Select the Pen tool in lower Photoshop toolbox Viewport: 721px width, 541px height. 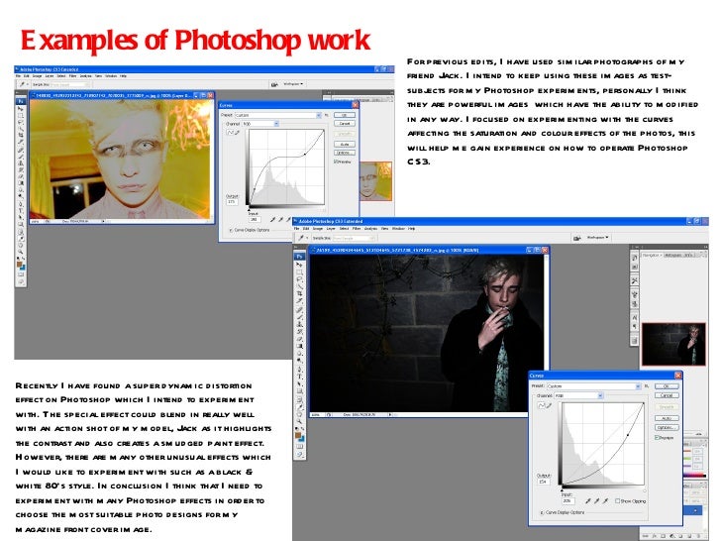point(300,370)
